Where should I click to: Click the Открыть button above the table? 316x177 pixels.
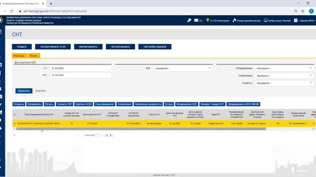pyautogui.click(x=19, y=104)
